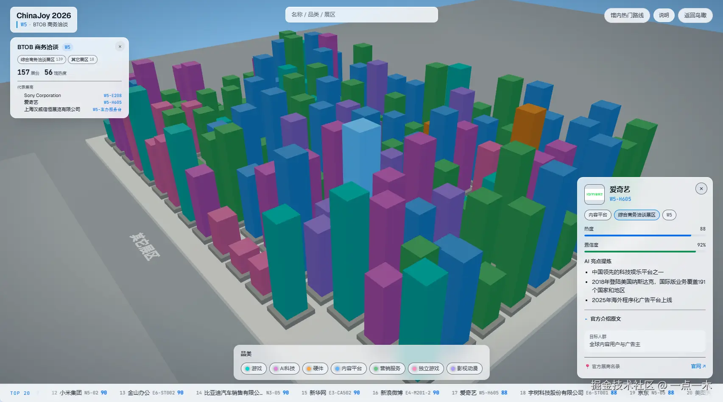The height and width of the screenshot is (402, 723).
Task: Toggle the 游戏 category filter
Action: pos(254,369)
